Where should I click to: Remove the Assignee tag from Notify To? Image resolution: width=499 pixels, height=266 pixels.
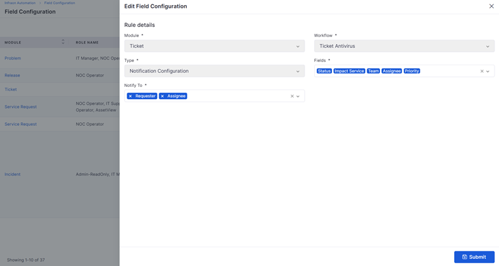point(162,96)
